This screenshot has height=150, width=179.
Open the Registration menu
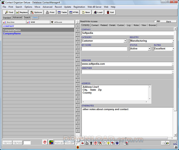[79, 7]
